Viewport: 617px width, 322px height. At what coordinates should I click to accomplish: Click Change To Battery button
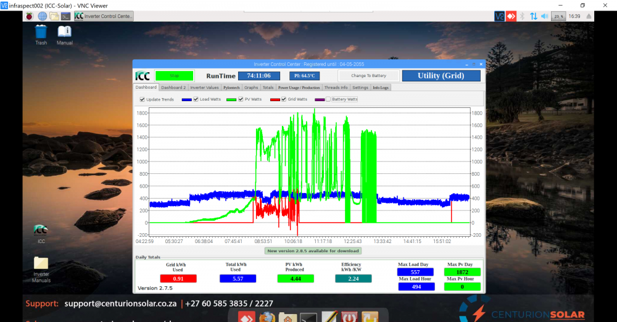point(369,76)
